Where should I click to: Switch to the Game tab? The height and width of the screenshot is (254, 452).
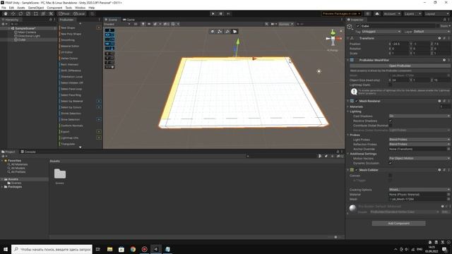(129, 20)
